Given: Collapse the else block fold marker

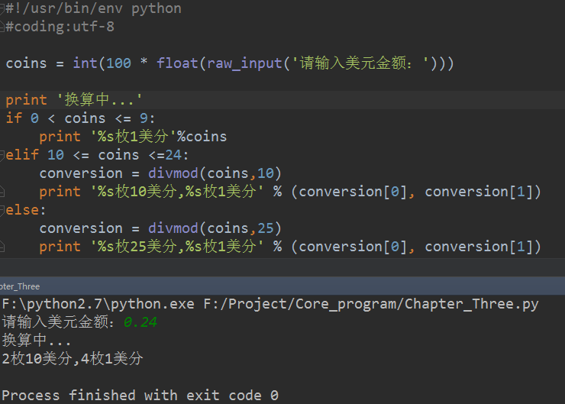Looking at the screenshot, I should (x=2, y=210).
